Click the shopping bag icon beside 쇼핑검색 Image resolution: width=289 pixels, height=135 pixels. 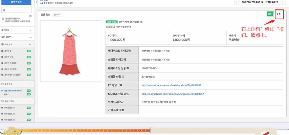3,84
